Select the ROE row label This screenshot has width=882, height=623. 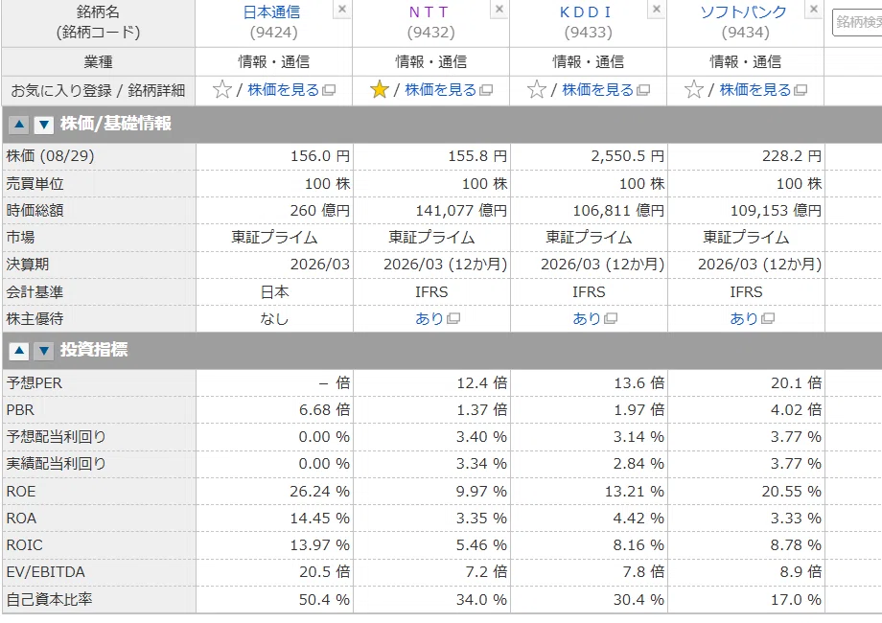21,492
